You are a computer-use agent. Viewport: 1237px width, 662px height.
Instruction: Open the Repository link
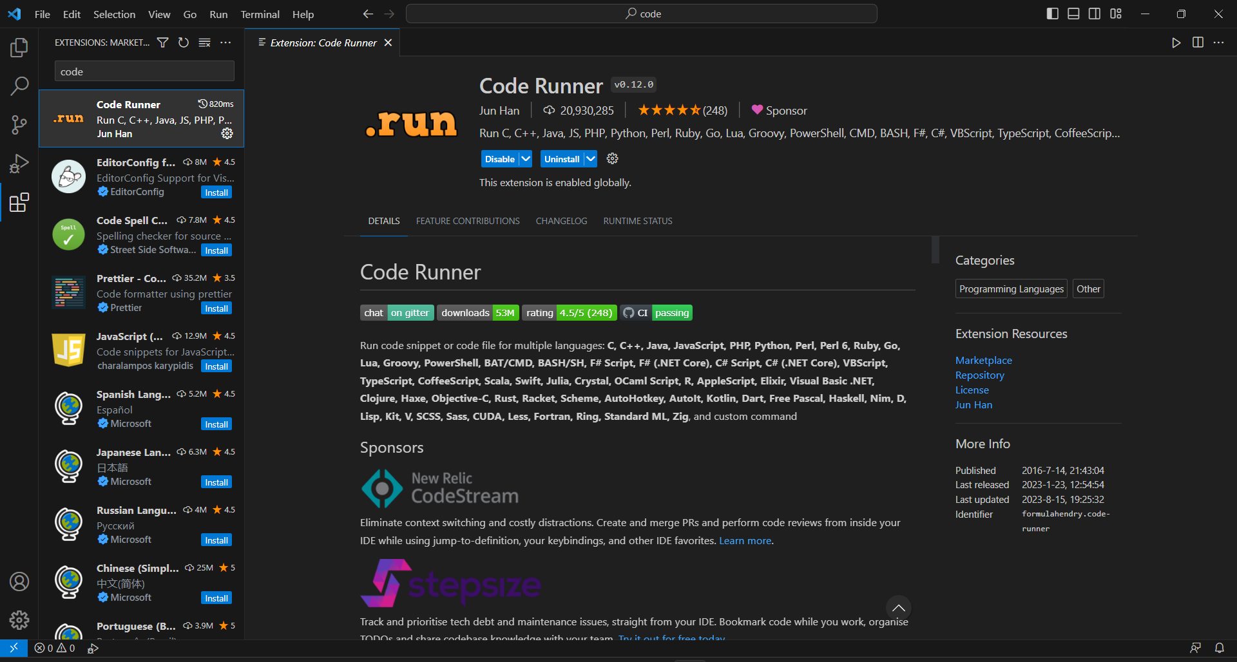[x=979, y=375]
